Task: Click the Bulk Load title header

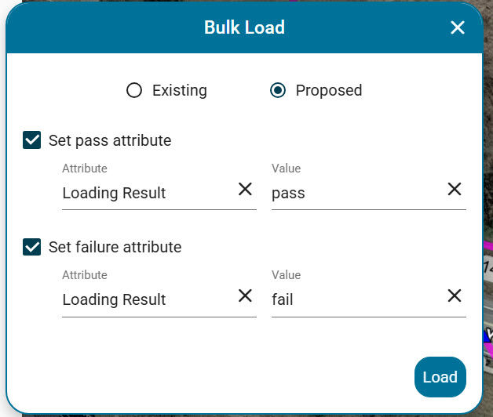Action: tap(244, 27)
